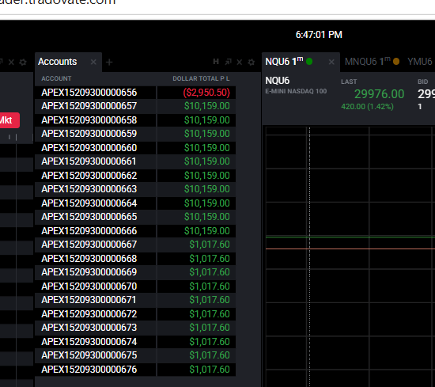Select account APEX15209300000665

click(x=89, y=217)
